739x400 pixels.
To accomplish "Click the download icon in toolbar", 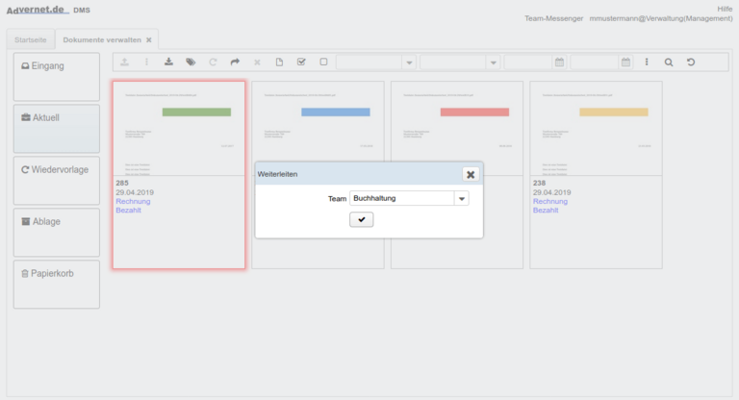I will [168, 62].
